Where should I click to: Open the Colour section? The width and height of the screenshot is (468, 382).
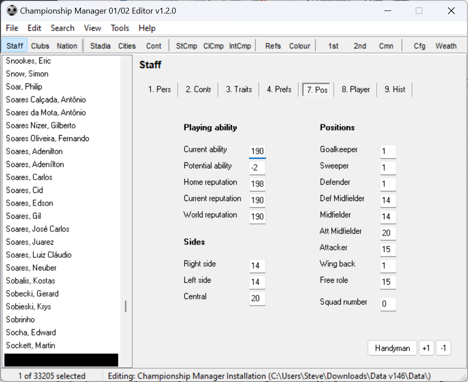click(x=300, y=46)
